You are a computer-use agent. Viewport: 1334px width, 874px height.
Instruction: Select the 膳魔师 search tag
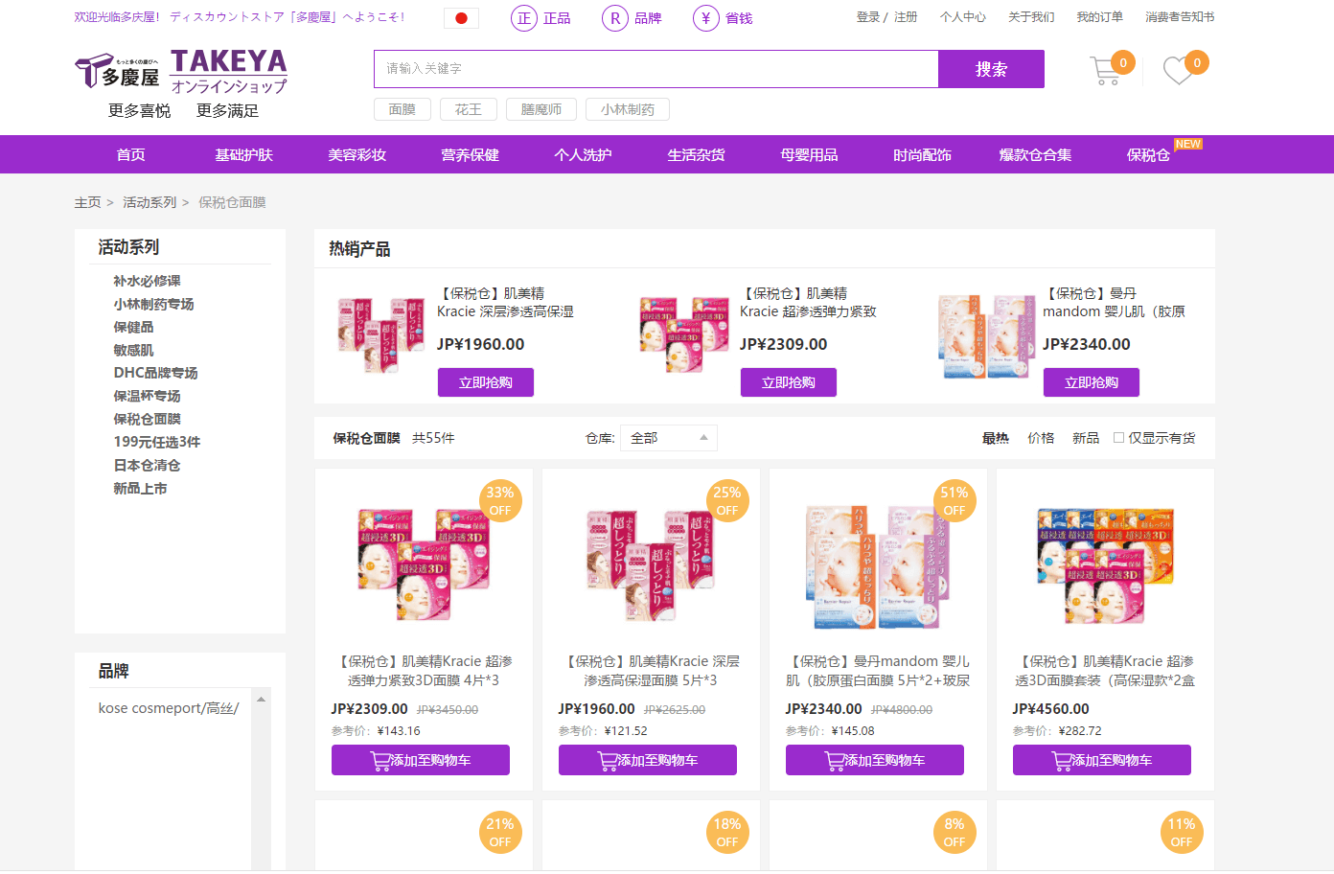click(x=541, y=109)
